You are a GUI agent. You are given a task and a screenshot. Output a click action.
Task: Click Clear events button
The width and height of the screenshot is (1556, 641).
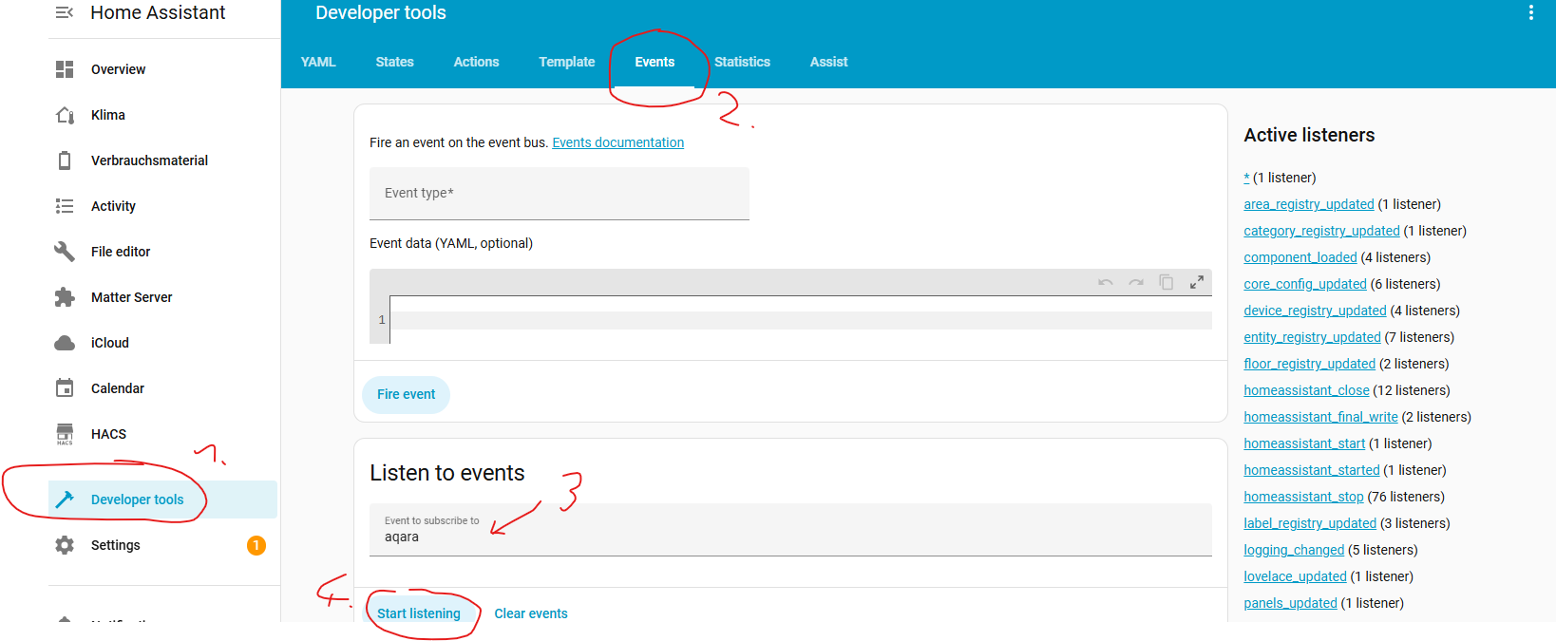tap(530, 613)
